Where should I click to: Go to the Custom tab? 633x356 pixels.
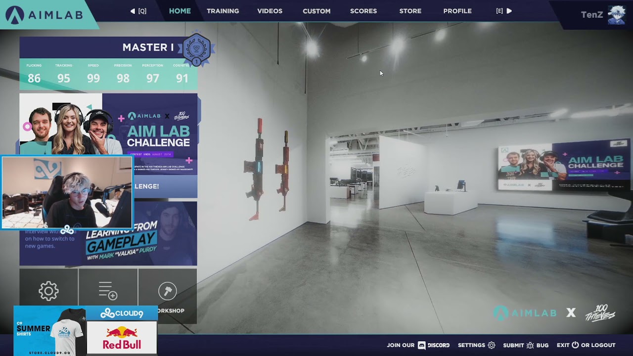pyautogui.click(x=316, y=11)
